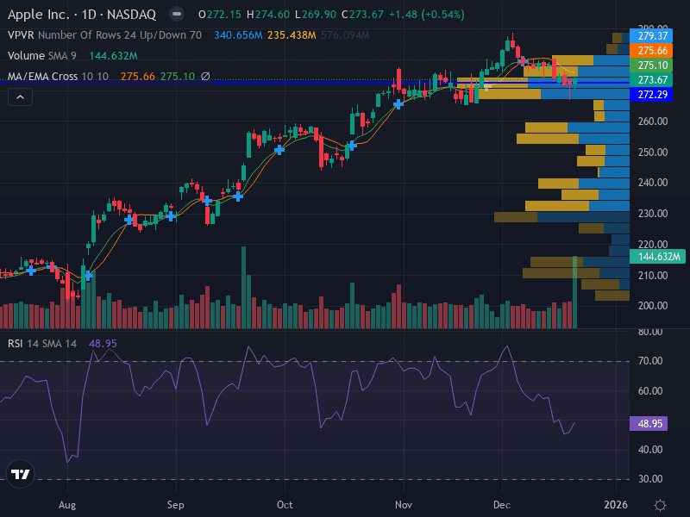Click the RSI 40.00 scale label
This screenshot has width=690, height=517.
click(650, 449)
